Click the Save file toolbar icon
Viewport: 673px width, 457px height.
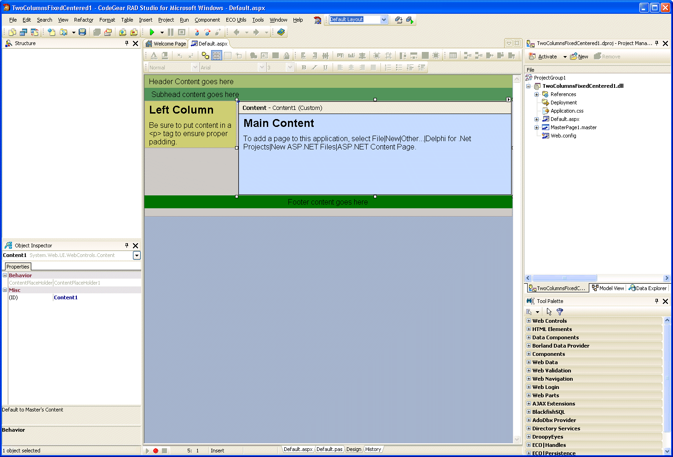click(x=82, y=32)
